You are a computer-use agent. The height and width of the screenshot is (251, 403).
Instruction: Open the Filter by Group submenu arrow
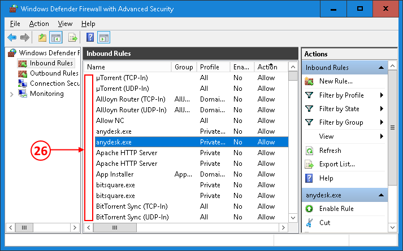382,122
